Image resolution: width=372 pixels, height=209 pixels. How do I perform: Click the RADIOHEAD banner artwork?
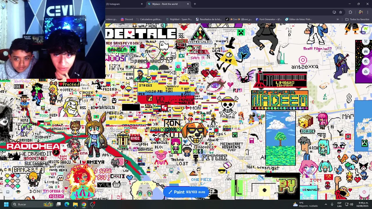[x=34, y=146]
